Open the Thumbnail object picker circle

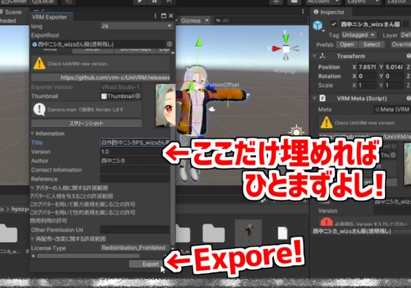[138, 96]
